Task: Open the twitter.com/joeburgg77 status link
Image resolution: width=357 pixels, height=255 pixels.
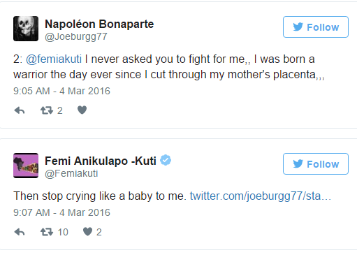Action: pyautogui.click(x=261, y=196)
